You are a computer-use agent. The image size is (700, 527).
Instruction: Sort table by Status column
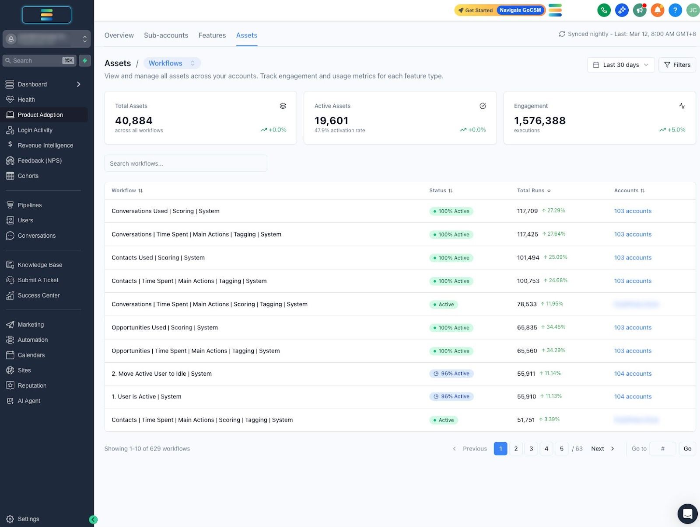(x=441, y=191)
